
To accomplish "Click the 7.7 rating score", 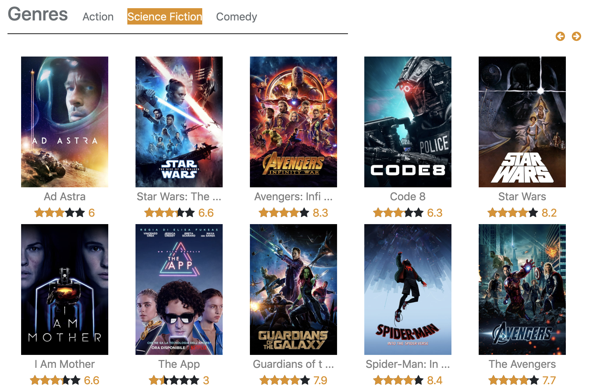I will pyautogui.click(x=549, y=380).
